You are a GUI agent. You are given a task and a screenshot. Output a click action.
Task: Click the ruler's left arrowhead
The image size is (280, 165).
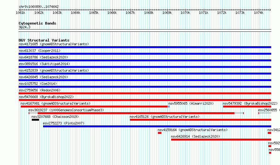point(20,10)
